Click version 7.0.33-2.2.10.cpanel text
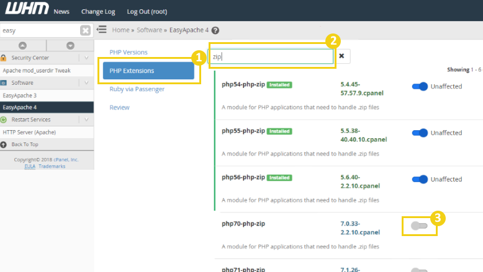Screen dimensions: 483x272 360,228
